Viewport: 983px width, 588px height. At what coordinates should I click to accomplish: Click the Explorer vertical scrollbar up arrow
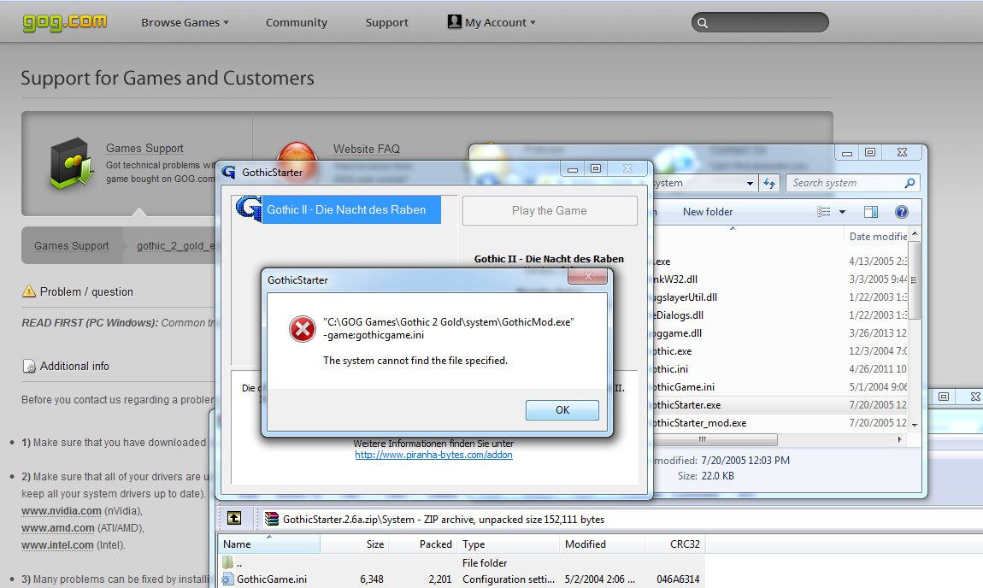[915, 234]
